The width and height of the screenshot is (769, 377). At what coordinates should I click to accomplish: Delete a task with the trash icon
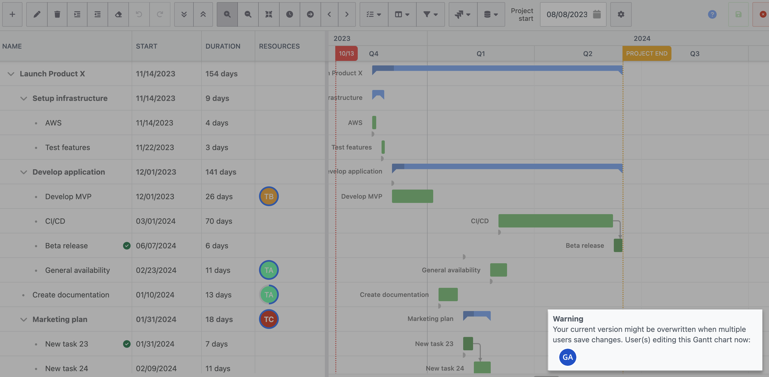pyautogui.click(x=57, y=14)
